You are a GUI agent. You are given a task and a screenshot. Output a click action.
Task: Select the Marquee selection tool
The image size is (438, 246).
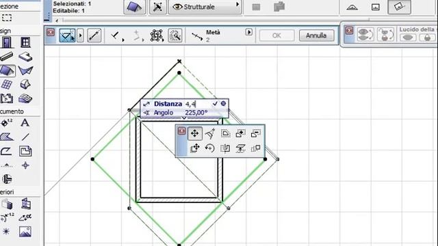(x=7, y=18)
